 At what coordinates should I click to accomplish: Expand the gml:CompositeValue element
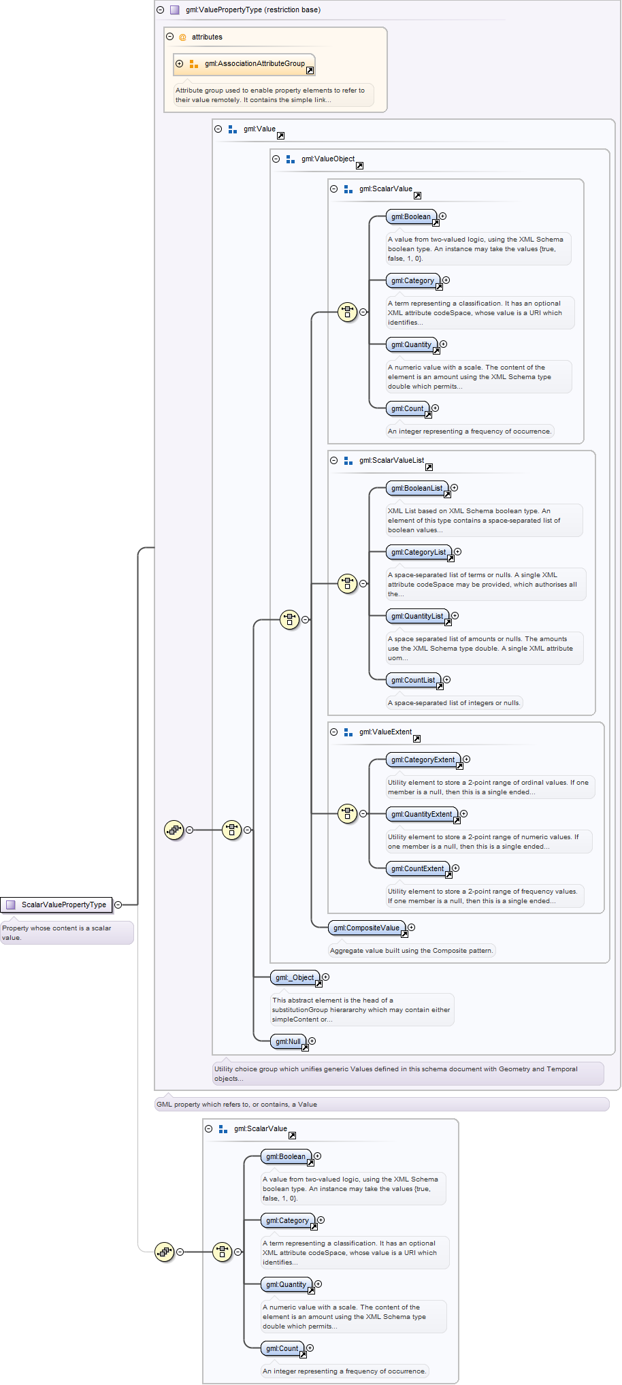[x=412, y=928]
